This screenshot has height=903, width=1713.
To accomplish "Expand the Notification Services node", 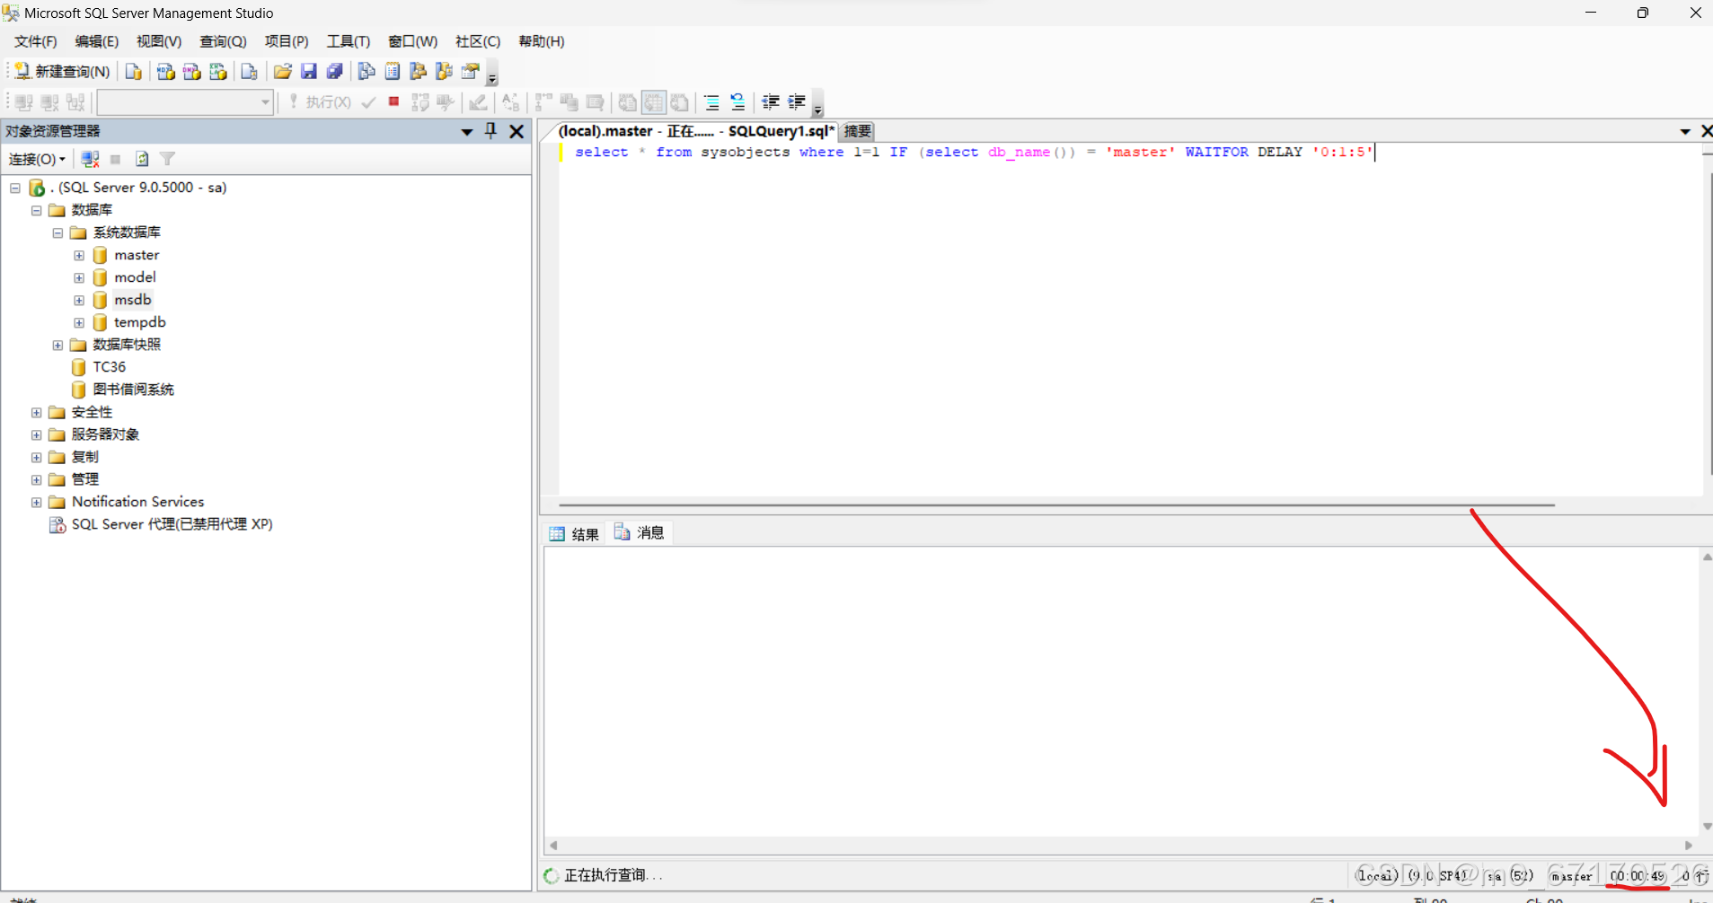I will pyautogui.click(x=36, y=502).
